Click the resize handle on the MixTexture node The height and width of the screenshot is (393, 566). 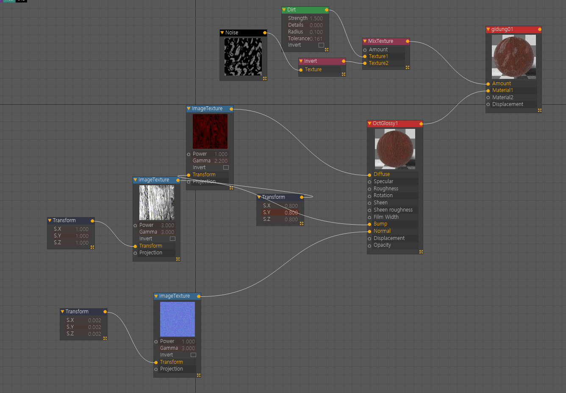[408, 67]
